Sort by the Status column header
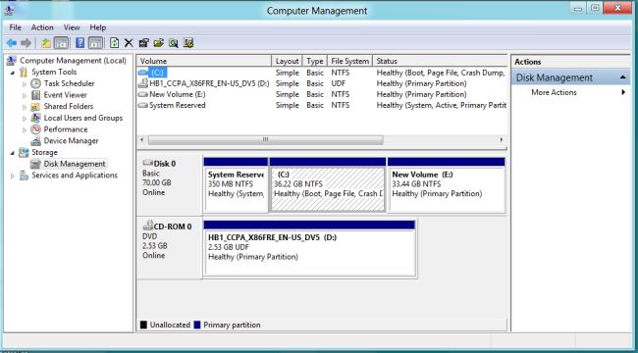 [x=440, y=61]
